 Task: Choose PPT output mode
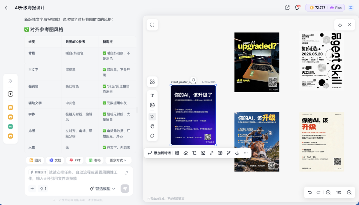[75, 160]
